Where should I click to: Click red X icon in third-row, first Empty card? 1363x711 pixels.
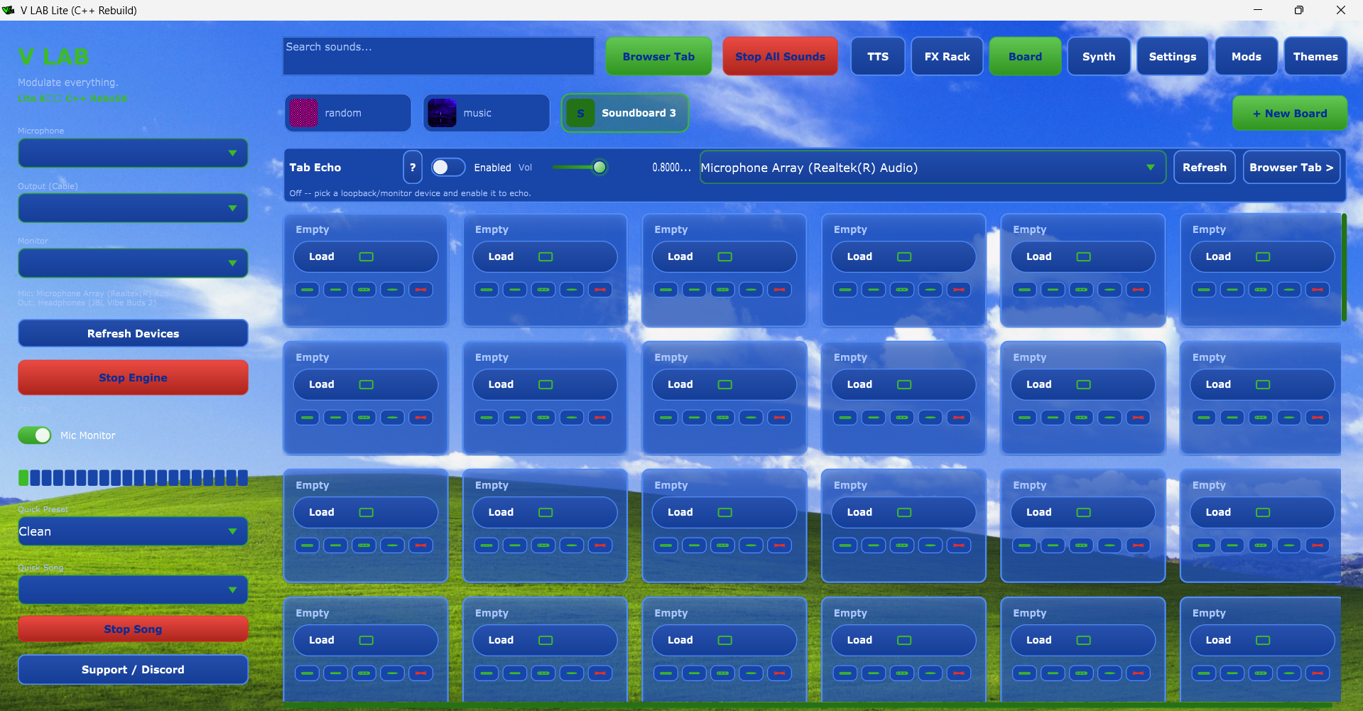point(420,546)
